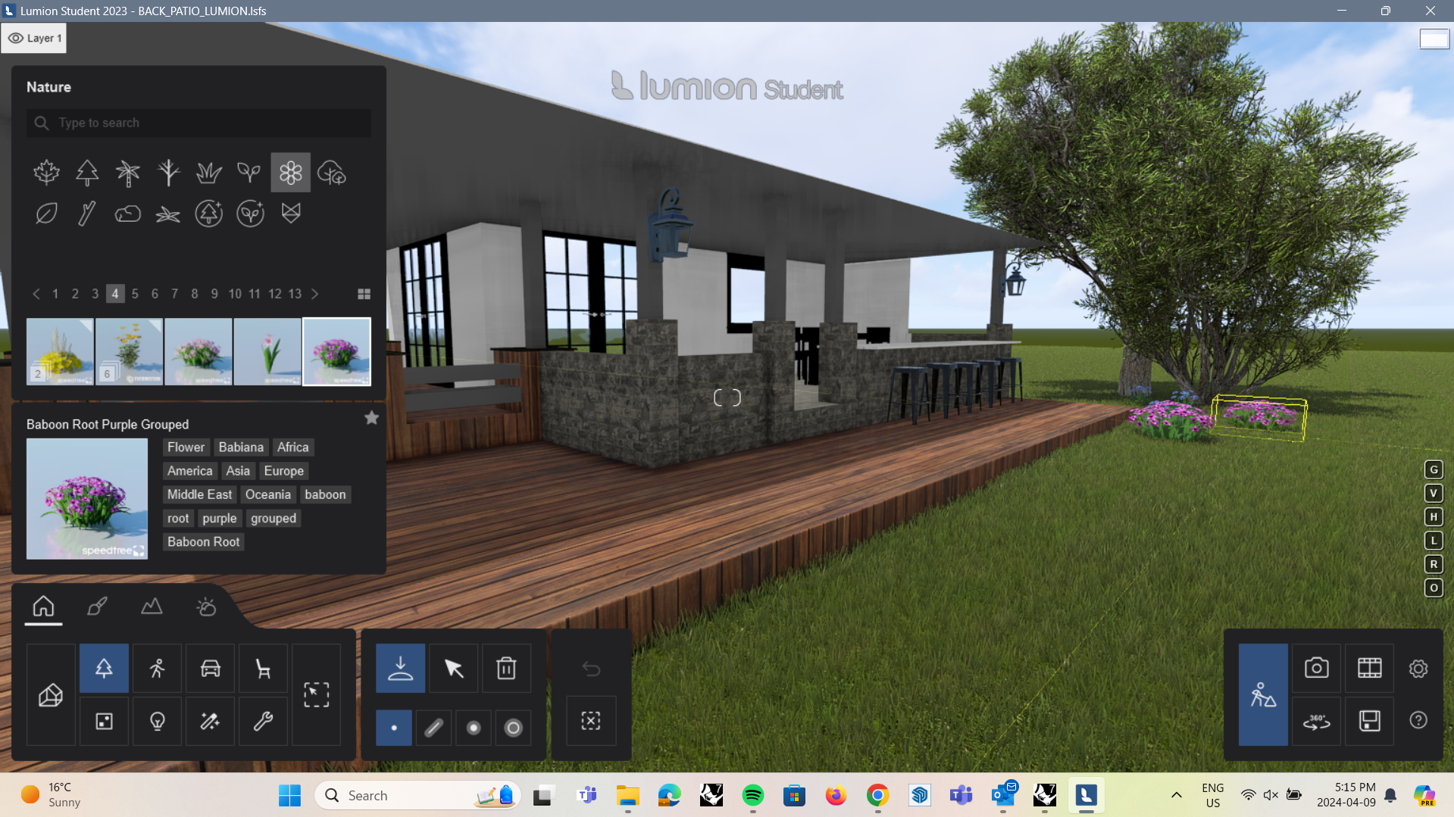Open Photo mode via the camera icon
This screenshot has height=817, width=1454.
coord(1316,668)
